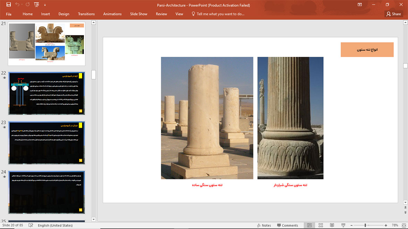Click the animation star under slide 22
The height and width of the screenshot is (229, 408).
[4, 78]
